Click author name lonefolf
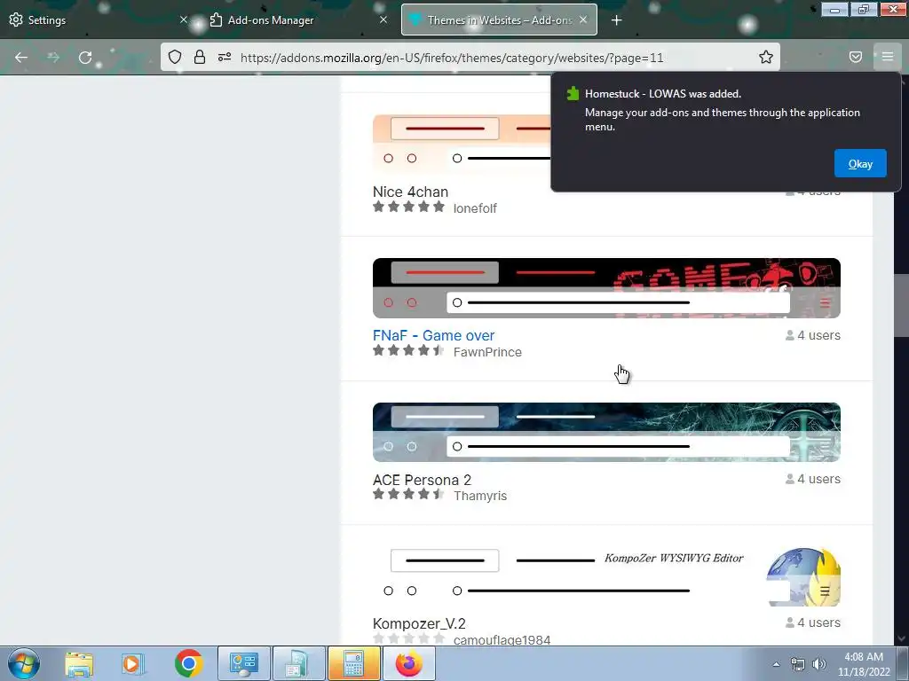The width and height of the screenshot is (909, 681). pyautogui.click(x=475, y=208)
